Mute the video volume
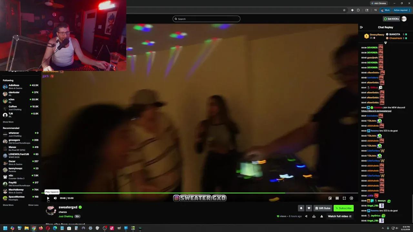This screenshot has width=413, height=232. pyautogui.click(x=55, y=198)
